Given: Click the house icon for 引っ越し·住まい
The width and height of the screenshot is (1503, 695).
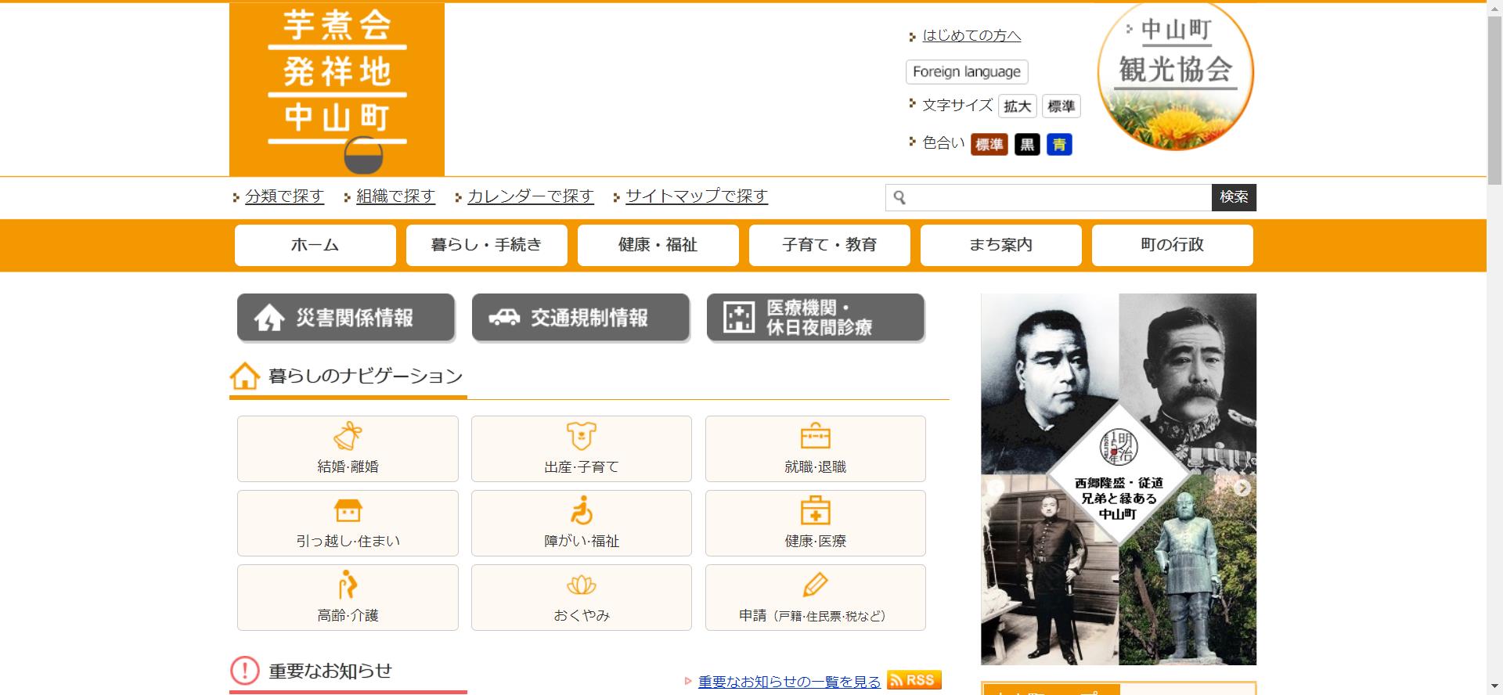Looking at the screenshot, I should pos(348,511).
